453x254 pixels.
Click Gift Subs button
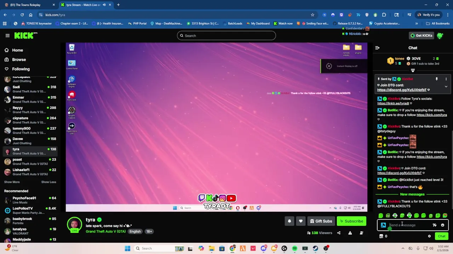(321, 221)
